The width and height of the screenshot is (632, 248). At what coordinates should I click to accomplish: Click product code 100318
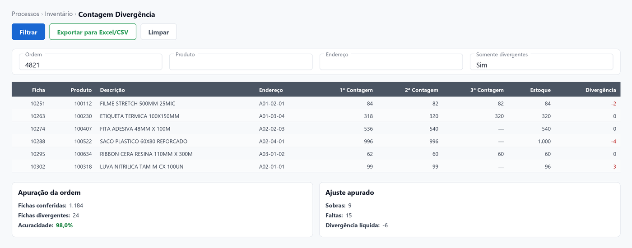click(x=83, y=166)
